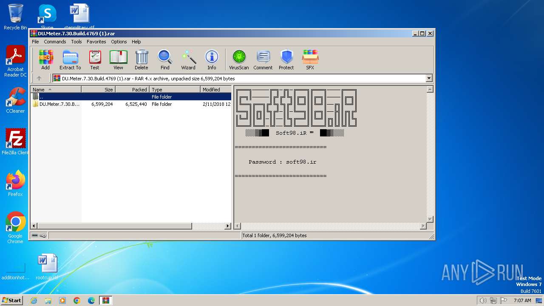Image resolution: width=544 pixels, height=306 pixels.
Task: Expand the archive path dropdown
Action: (429, 78)
